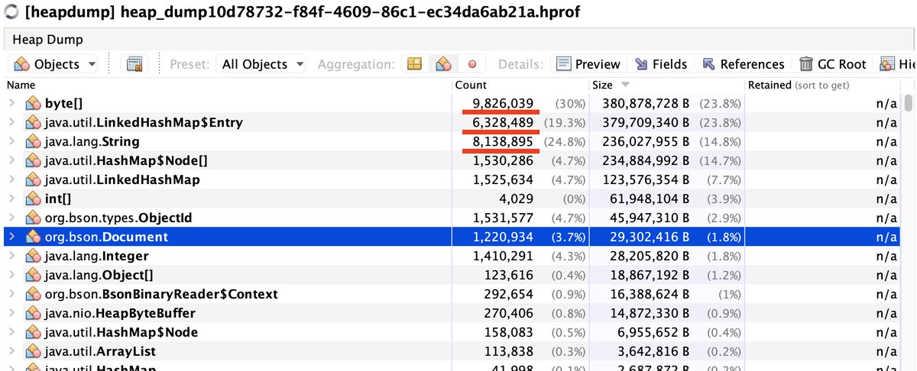Viewport: 917px width, 371px height.
Task: Click the HeapByteBuffer class icon
Action: [x=32, y=313]
